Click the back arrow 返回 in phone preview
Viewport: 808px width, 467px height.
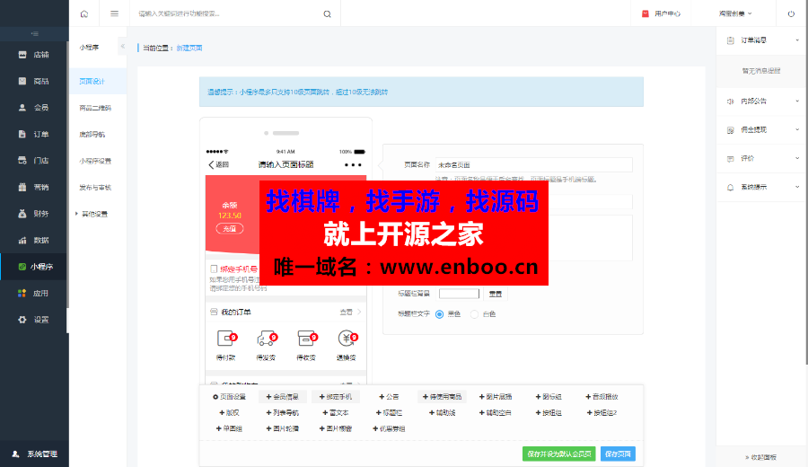[x=218, y=164]
